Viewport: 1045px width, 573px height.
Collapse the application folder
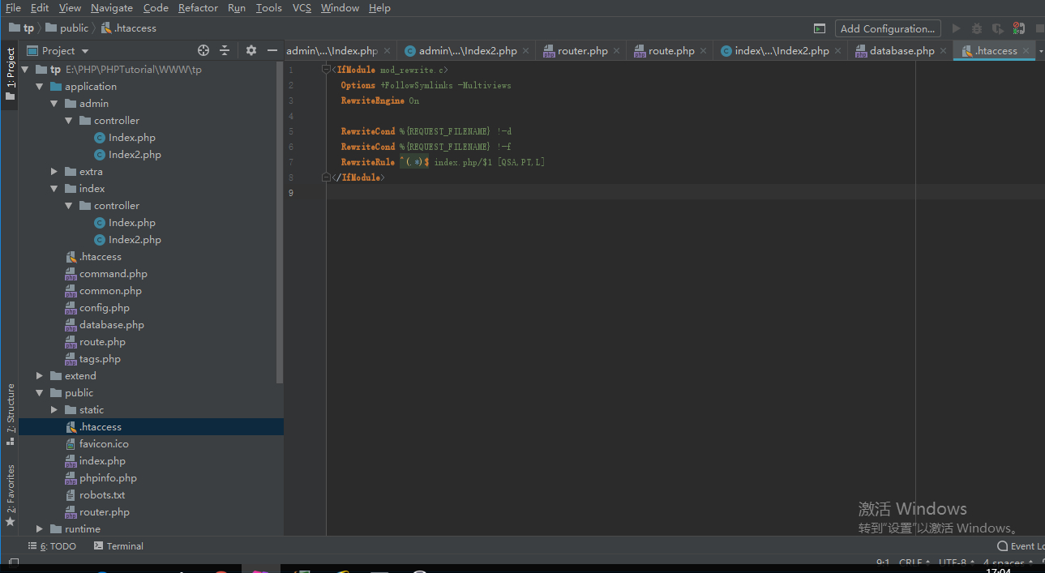(40, 87)
